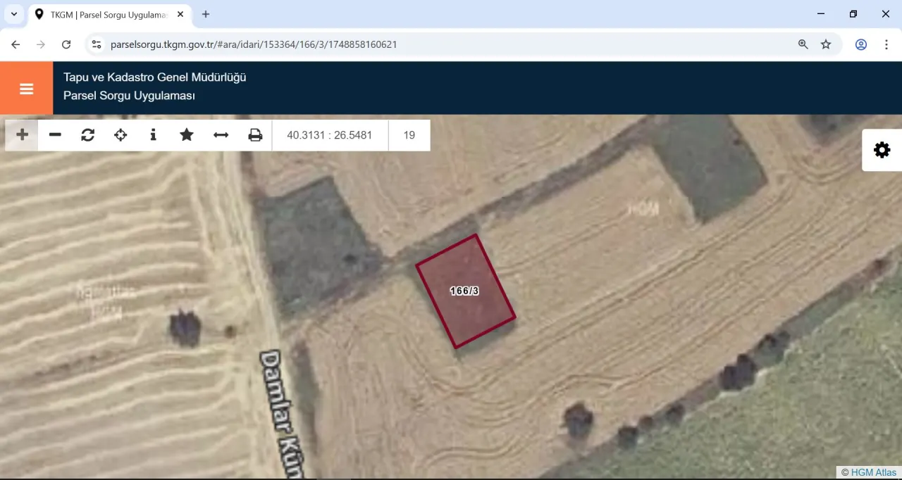Screen dimensions: 902x480
Task: Click the Parsel Sorgu Uygulaması heading
Action: pos(129,96)
